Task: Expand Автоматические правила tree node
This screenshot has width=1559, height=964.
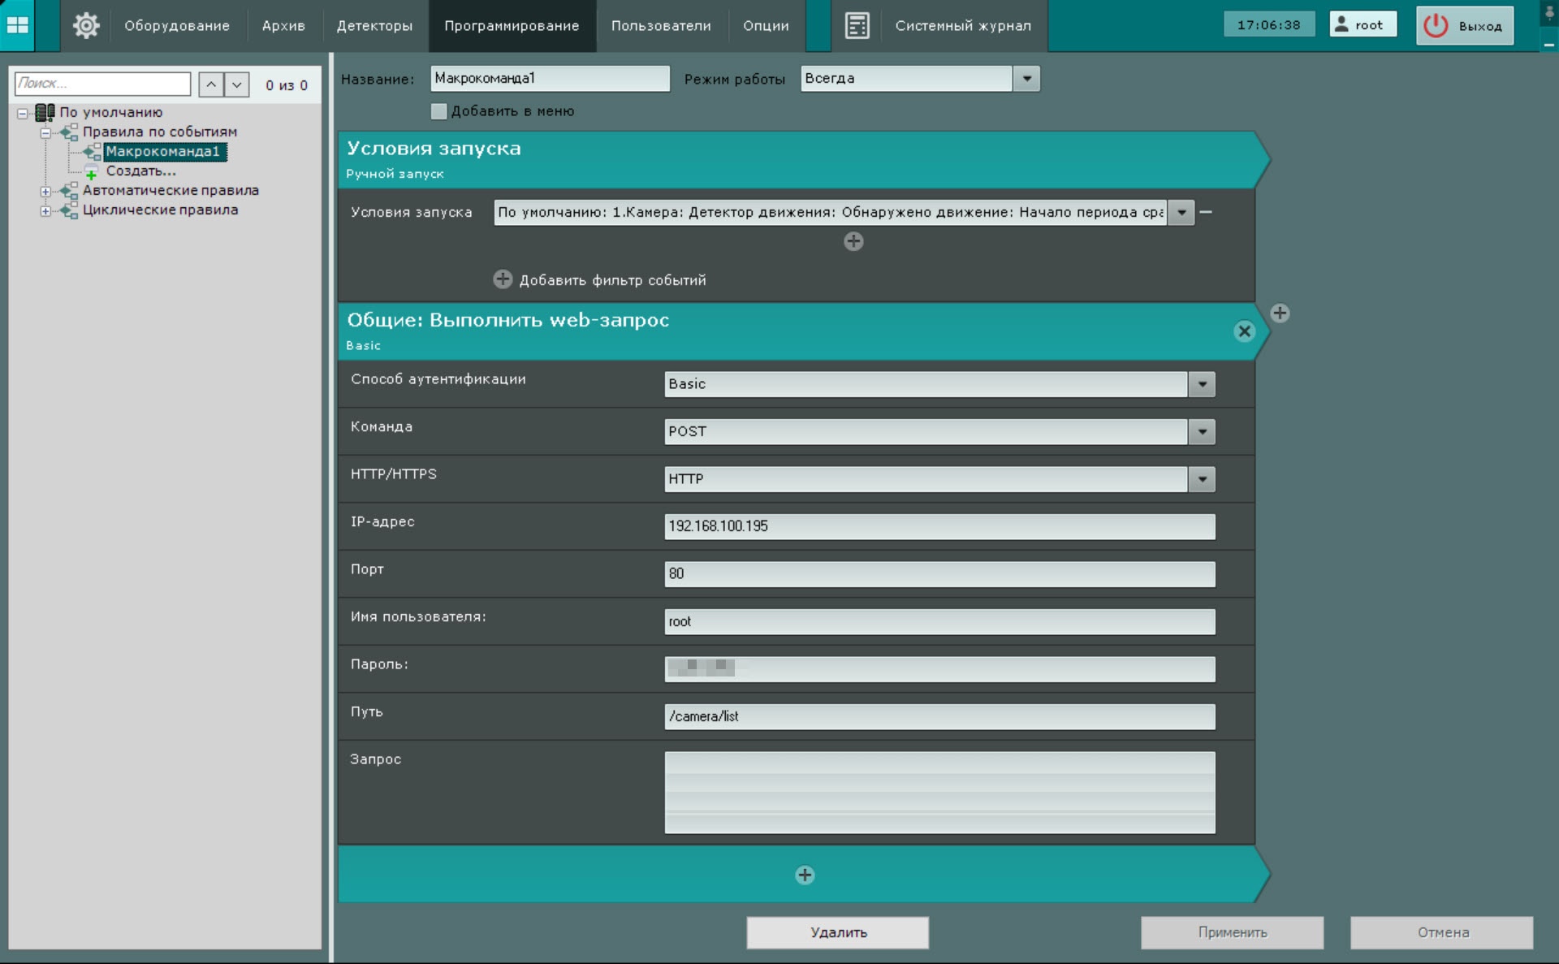Action: [45, 192]
